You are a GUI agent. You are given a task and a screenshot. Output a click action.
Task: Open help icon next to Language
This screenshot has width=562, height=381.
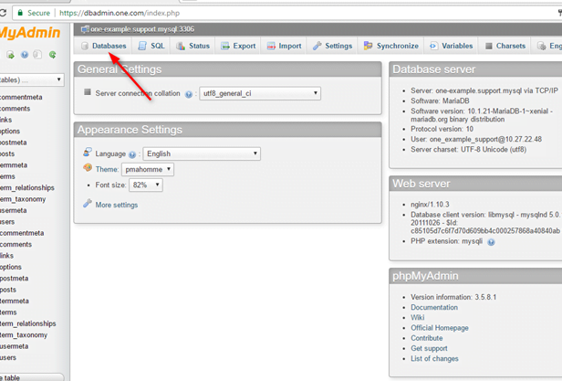tap(132, 154)
